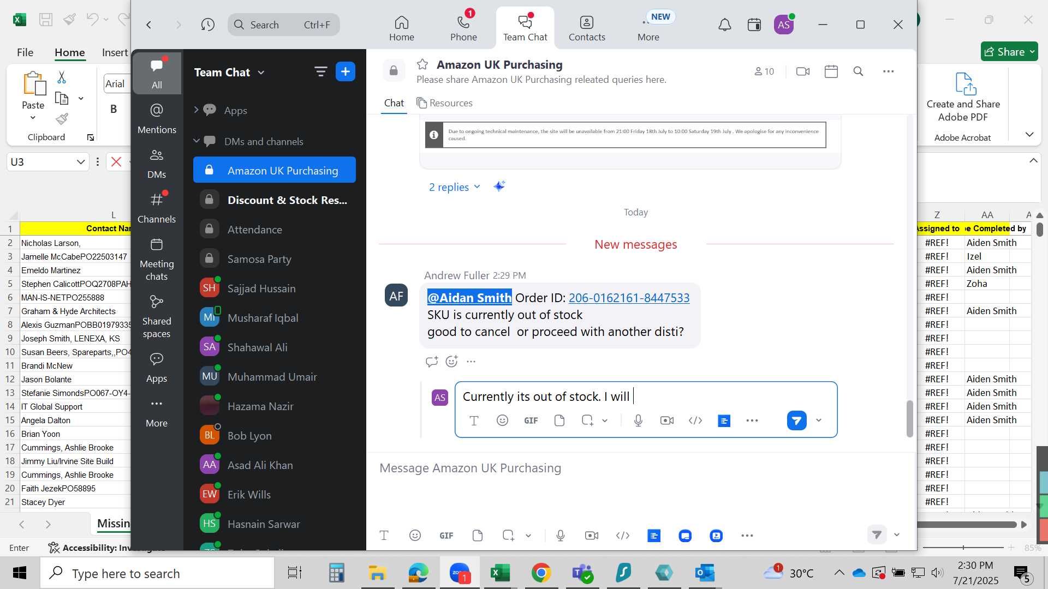This screenshot has height=589, width=1048.
Task: Open channel more options ellipsis
Action: point(889,71)
